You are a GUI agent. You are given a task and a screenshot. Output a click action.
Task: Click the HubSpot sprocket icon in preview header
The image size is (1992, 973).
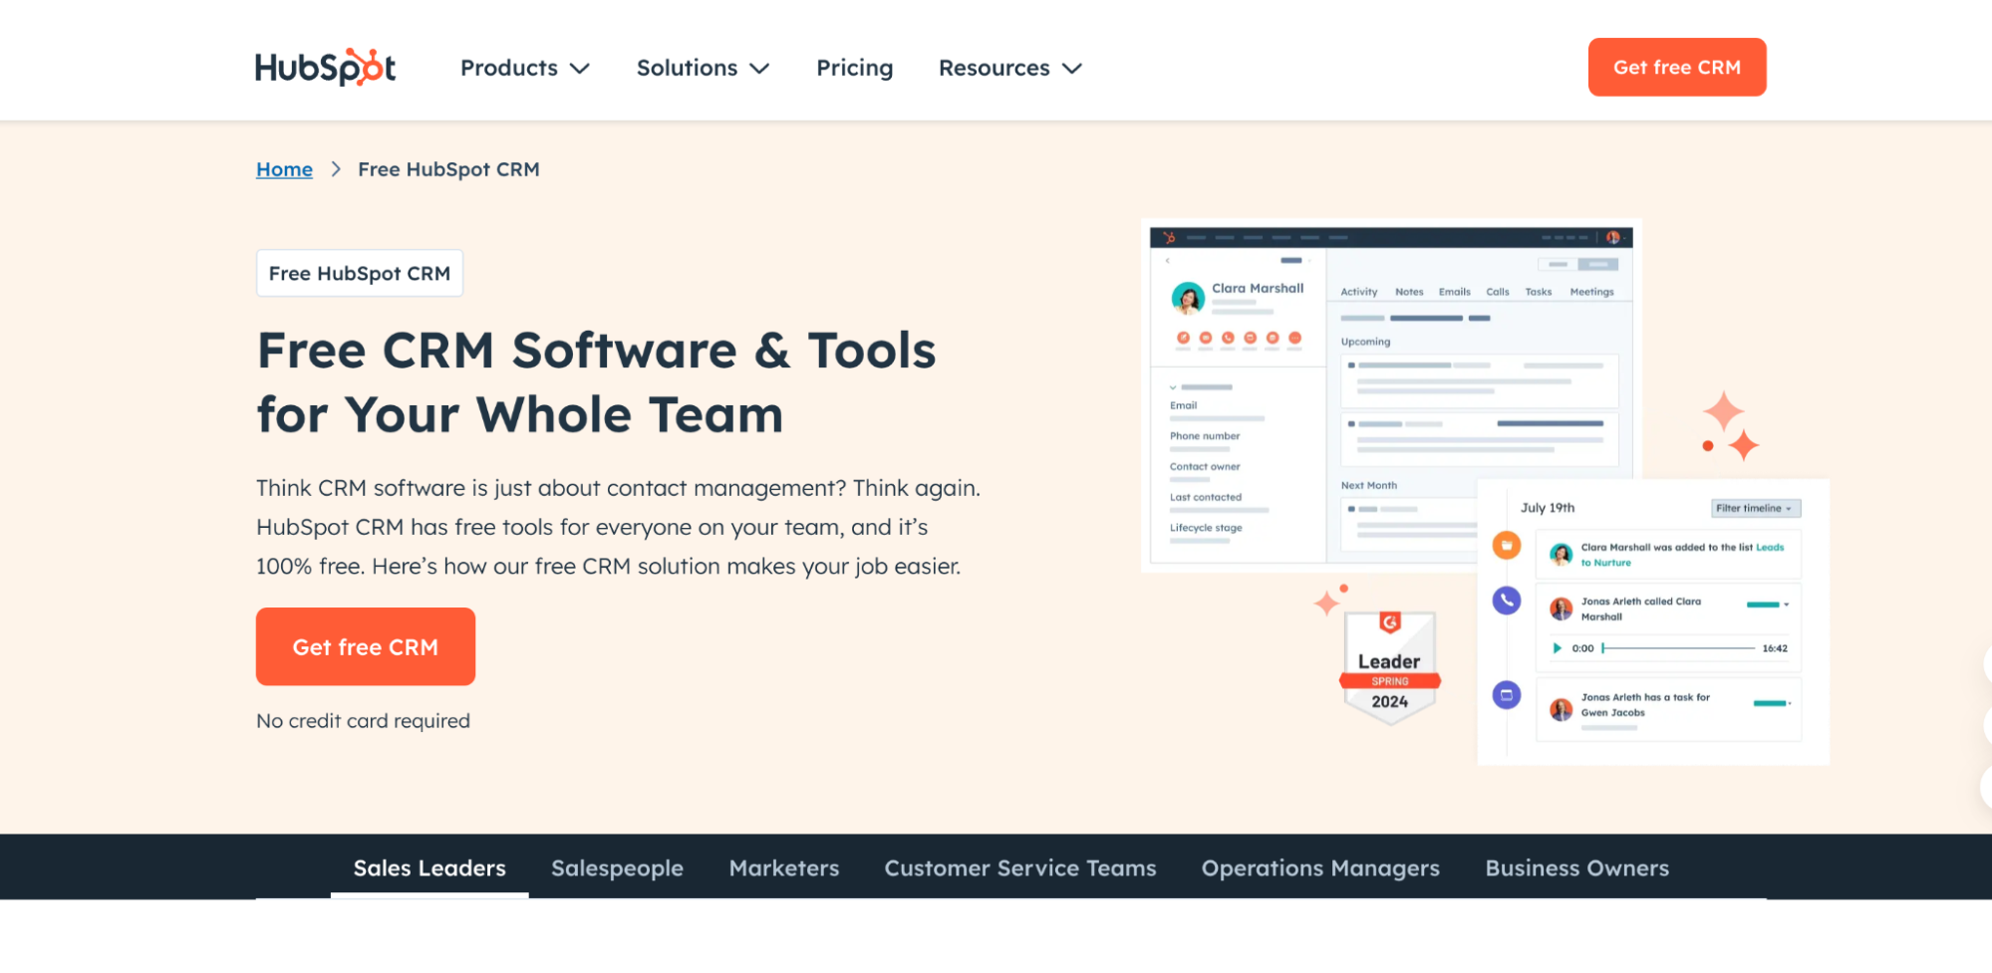(x=1170, y=237)
